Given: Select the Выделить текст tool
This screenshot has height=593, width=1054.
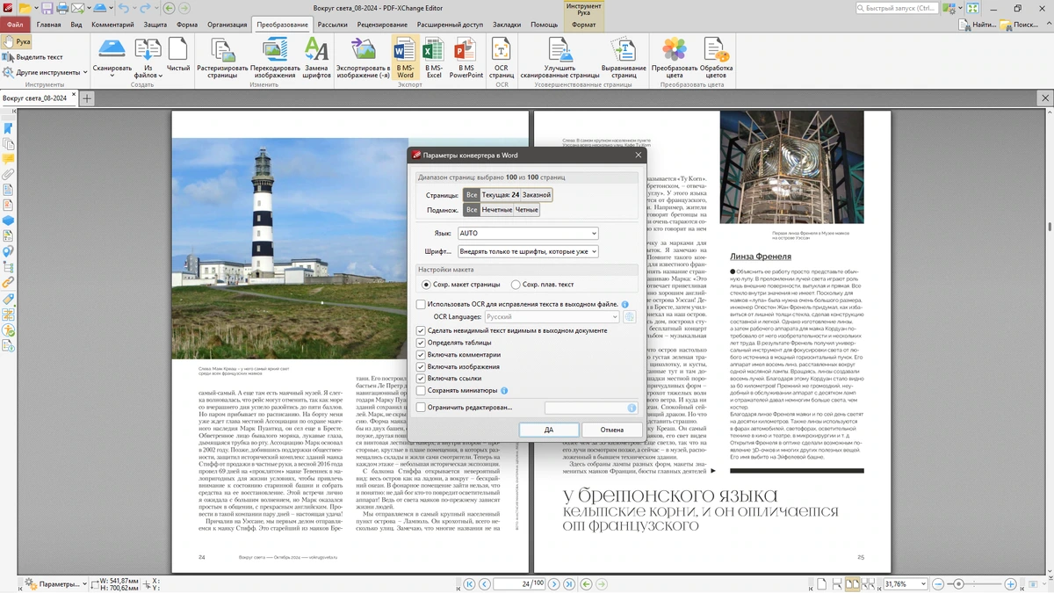Looking at the screenshot, I should pyautogui.click(x=32, y=57).
